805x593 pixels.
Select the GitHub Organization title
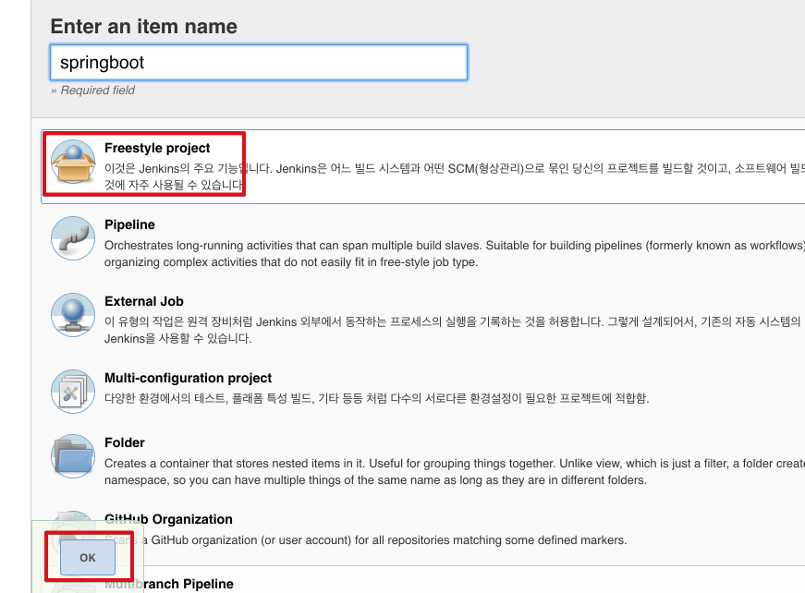tap(168, 519)
